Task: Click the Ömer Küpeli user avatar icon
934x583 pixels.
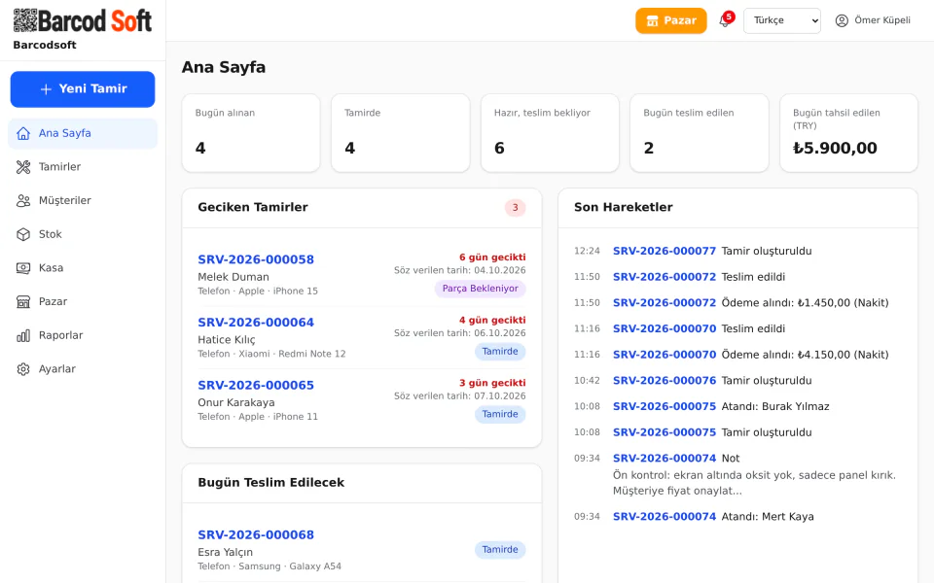Action: tap(842, 20)
